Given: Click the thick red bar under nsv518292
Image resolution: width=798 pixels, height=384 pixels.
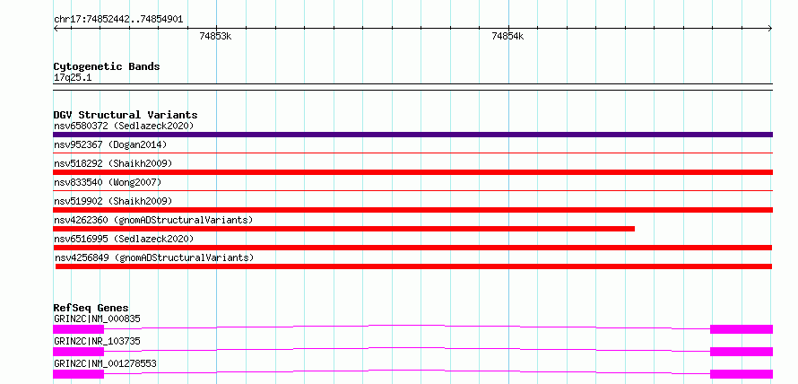Looking at the screenshot, I should [412, 172].
